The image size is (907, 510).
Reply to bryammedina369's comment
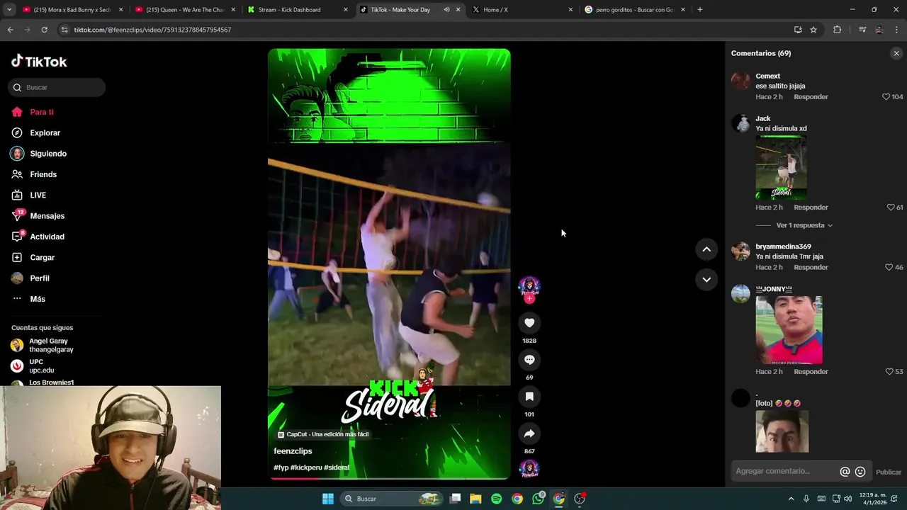[811, 268]
